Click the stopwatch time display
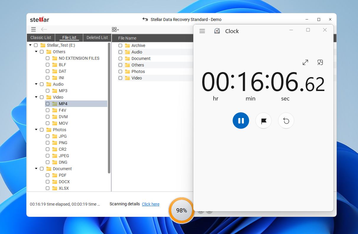Image resolution: width=358 pixels, height=234 pixels. click(x=263, y=82)
